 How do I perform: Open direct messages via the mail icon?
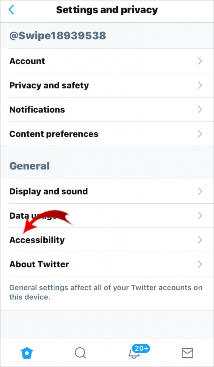187,353
